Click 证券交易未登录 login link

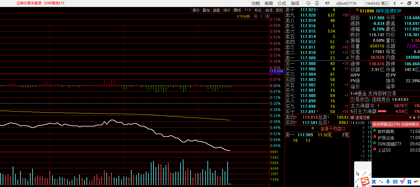click(x=29, y=3)
